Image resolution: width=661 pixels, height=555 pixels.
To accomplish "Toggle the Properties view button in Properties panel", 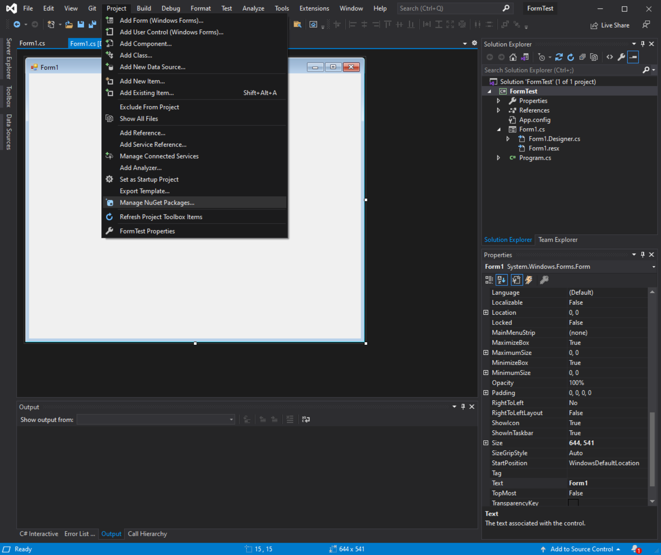I will point(516,280).
